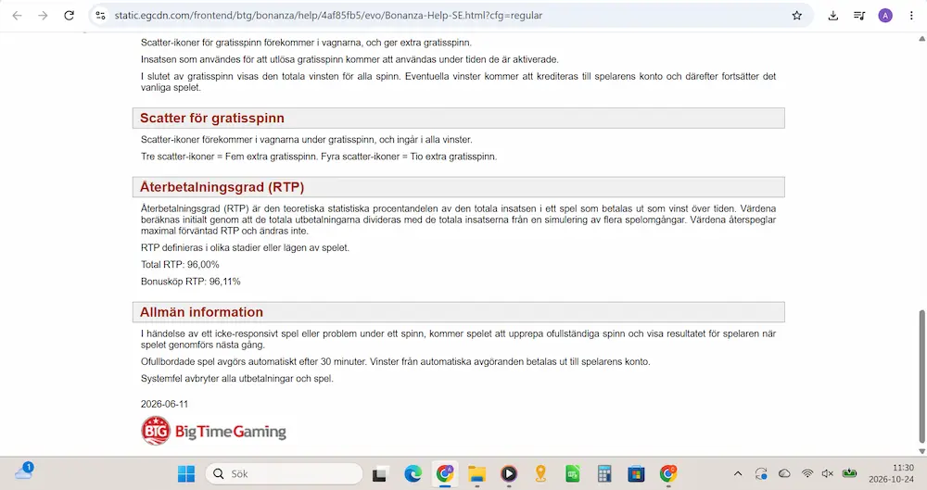Open the Chrome three-dot menu

[911, 16]
